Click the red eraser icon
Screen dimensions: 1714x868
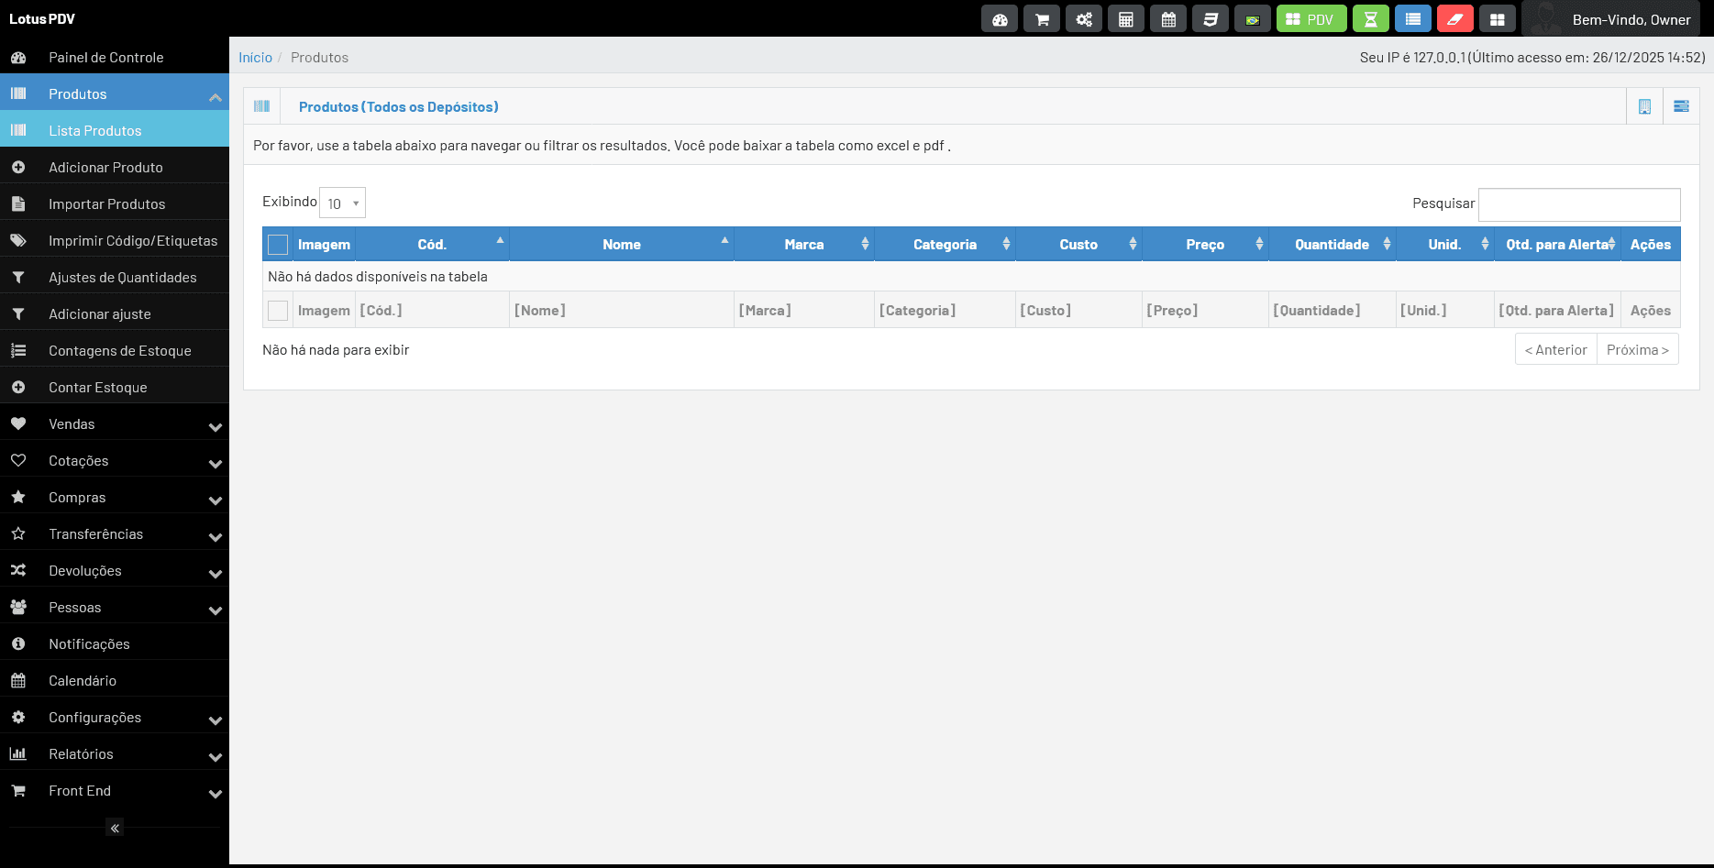pos(1455,19)
